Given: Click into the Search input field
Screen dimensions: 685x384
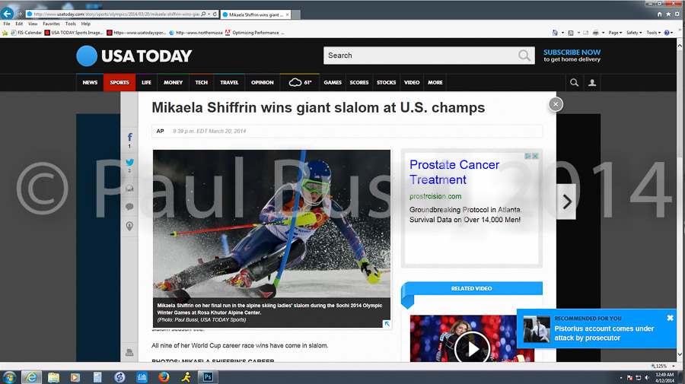Looking at the screenshot, I should coord(421,56).
